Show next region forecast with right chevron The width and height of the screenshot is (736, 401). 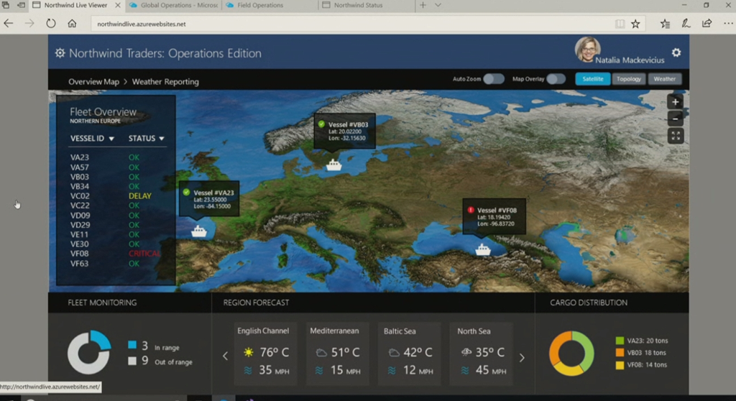(x=522, y=356)
